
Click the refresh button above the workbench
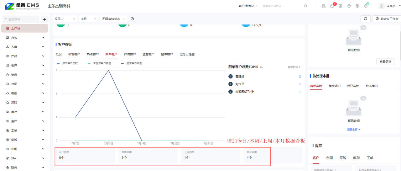tap(365, 19)
